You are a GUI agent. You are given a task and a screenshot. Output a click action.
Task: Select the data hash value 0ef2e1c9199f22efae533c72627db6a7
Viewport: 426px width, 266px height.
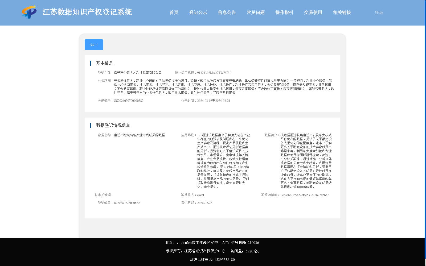[305, 195]
